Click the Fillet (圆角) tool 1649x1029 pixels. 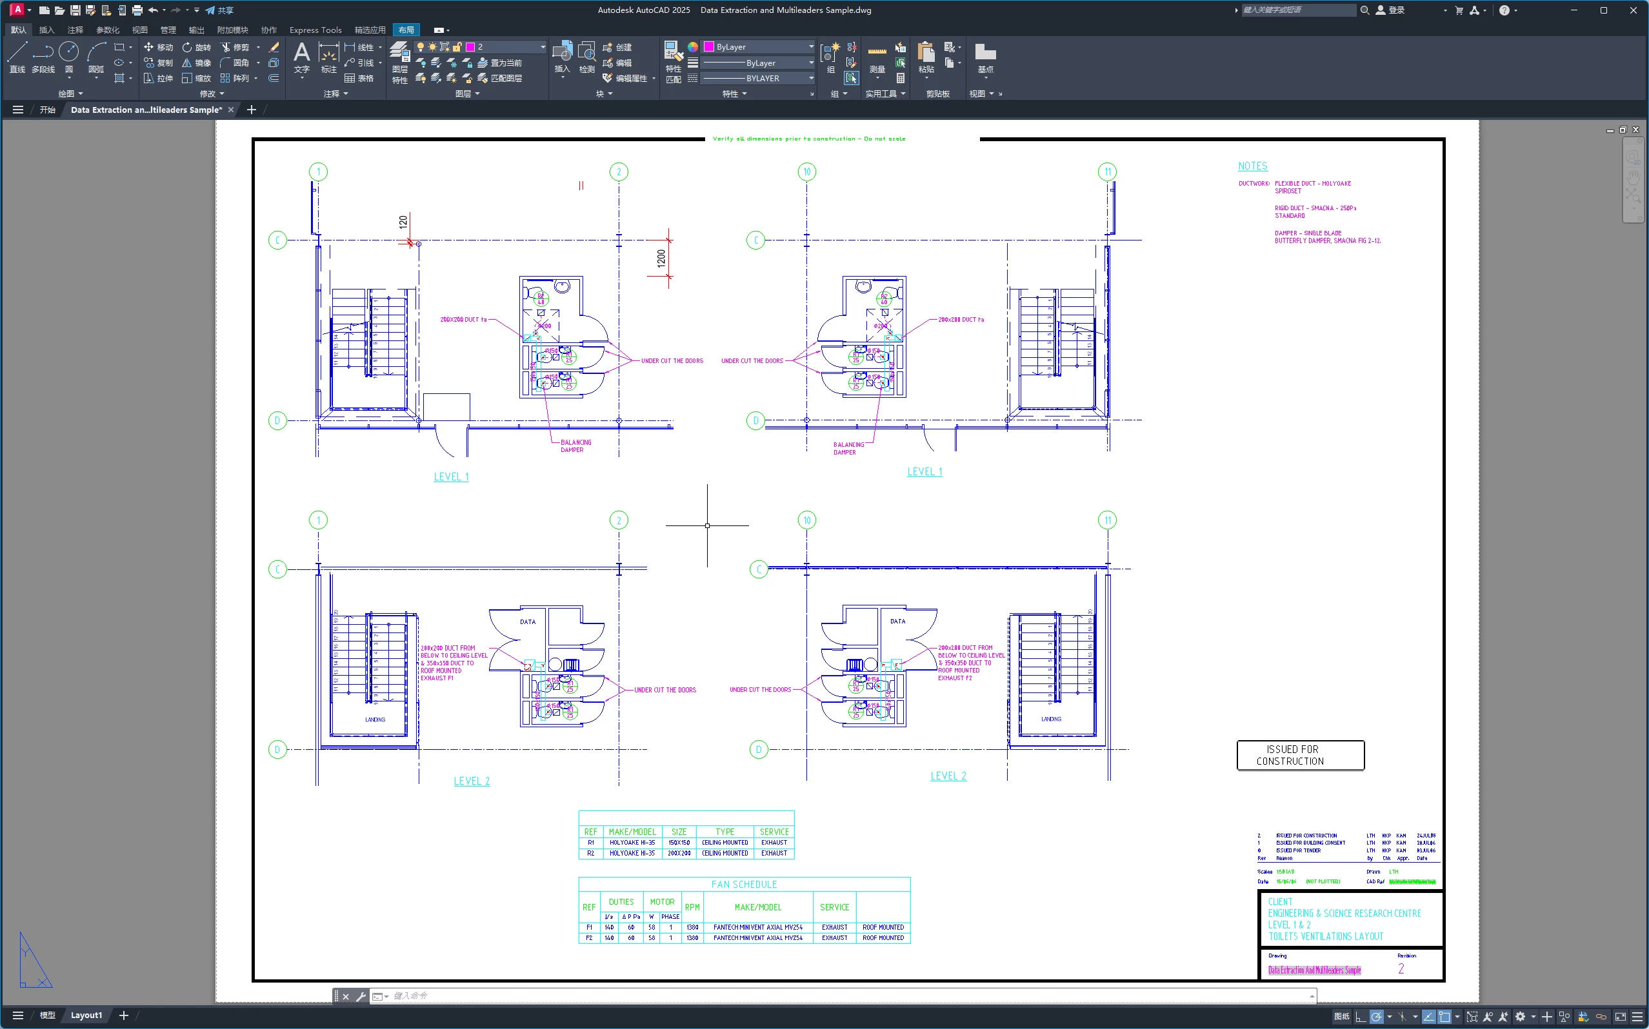coord(235,63)
